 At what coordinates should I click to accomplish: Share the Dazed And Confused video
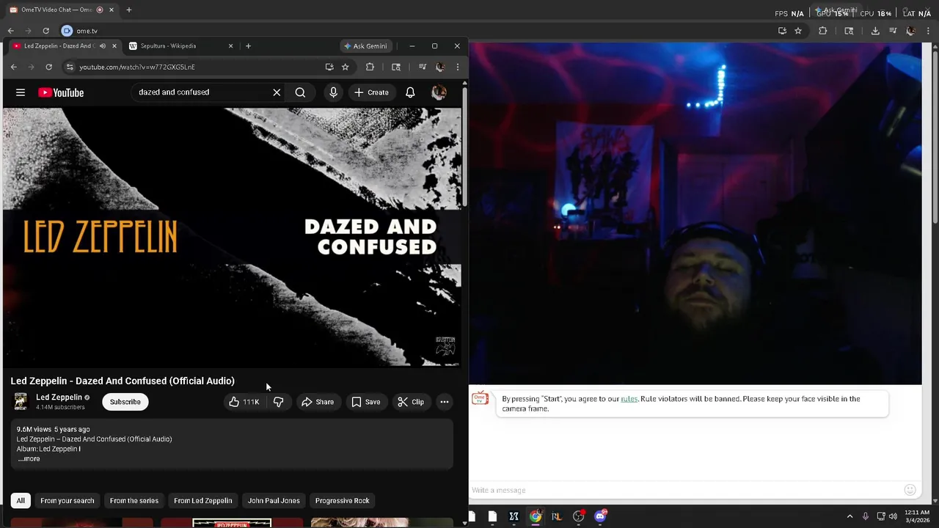(318, 402)
